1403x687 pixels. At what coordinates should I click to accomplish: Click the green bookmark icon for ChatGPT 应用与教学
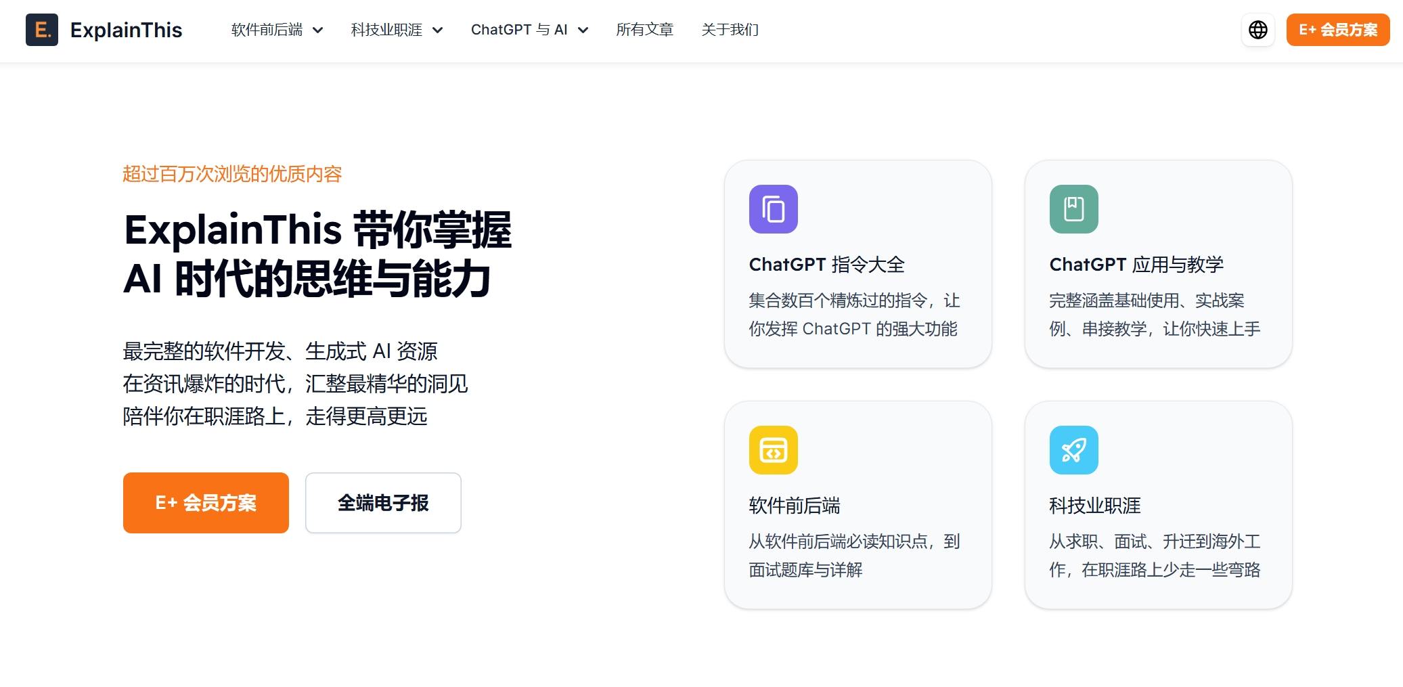[1074, 209]
